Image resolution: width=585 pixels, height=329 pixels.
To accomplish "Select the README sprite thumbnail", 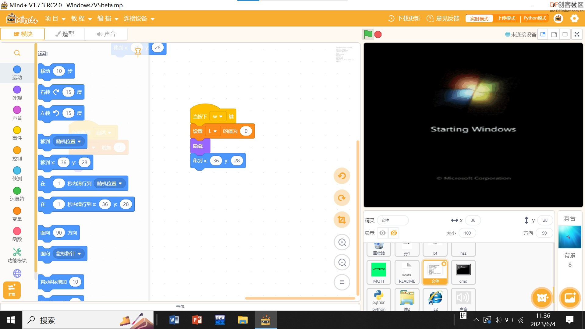I will click(407, 273).
